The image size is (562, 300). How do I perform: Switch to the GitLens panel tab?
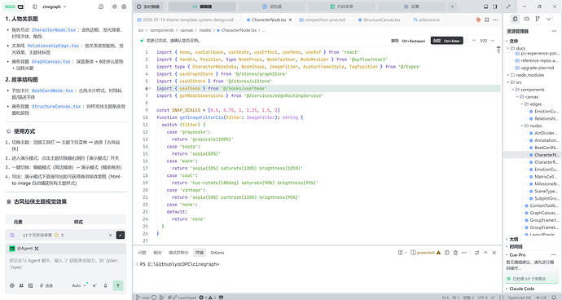(x=217, y=253)
